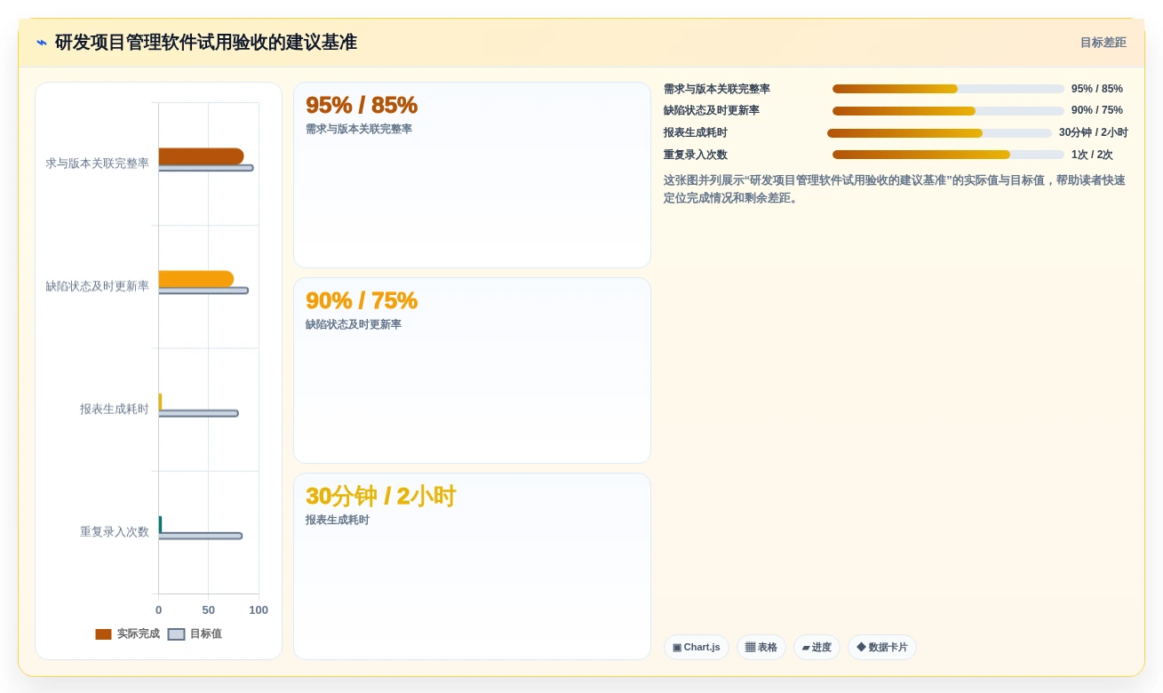Click the 报表生成耗时 progress bar
The image size is (1163, 693).
click(x=939, y=133)
